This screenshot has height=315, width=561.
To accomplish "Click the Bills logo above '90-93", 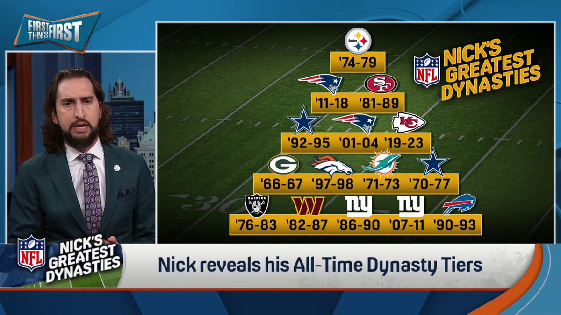I will click(x=459, y=205).
